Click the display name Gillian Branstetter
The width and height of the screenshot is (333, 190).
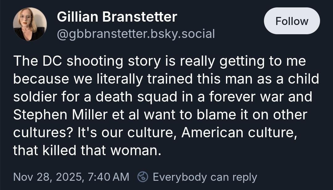point(117,17)
